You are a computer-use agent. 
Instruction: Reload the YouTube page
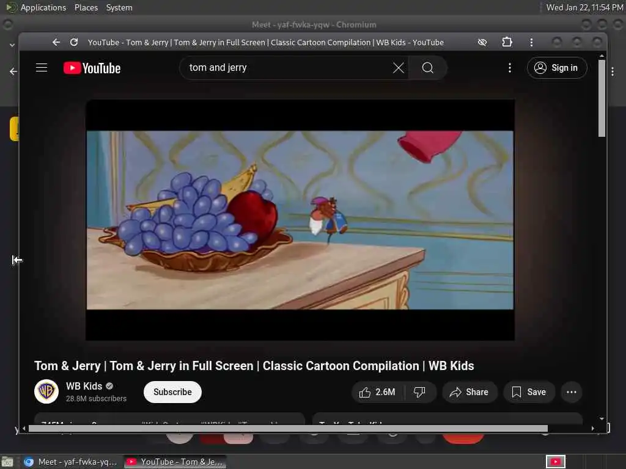[x=74, y=42]
